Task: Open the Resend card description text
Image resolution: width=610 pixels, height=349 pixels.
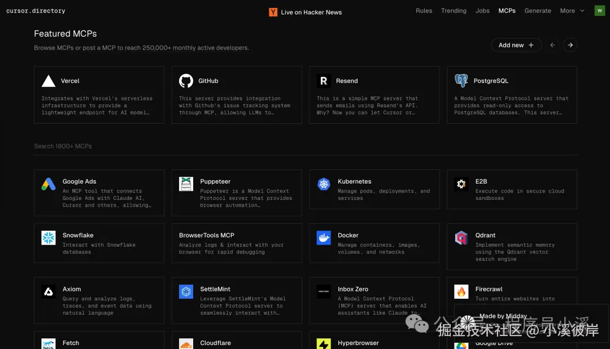Action: tap(367, 106)
